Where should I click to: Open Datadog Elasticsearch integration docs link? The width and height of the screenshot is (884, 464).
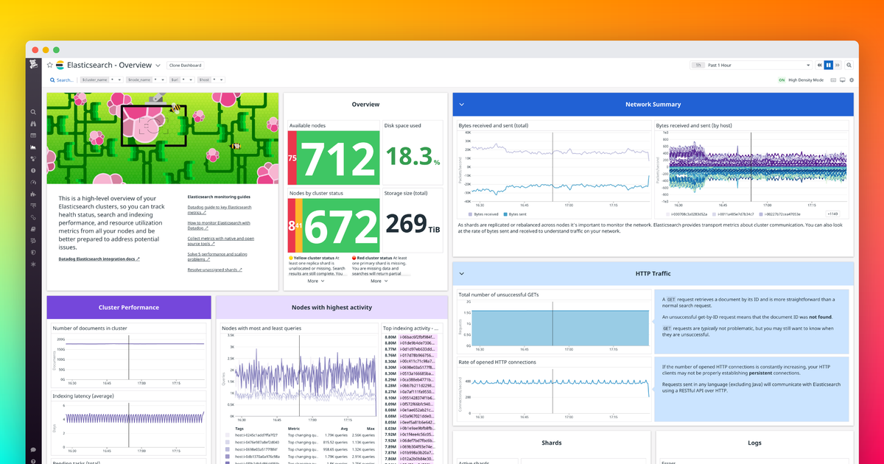[x=99, y=259]
